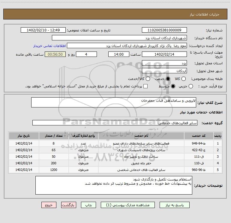The height and width of the screenshot is (223, 231).
Task: Click remaining time field 00:56:50
Action: [55, 54]
